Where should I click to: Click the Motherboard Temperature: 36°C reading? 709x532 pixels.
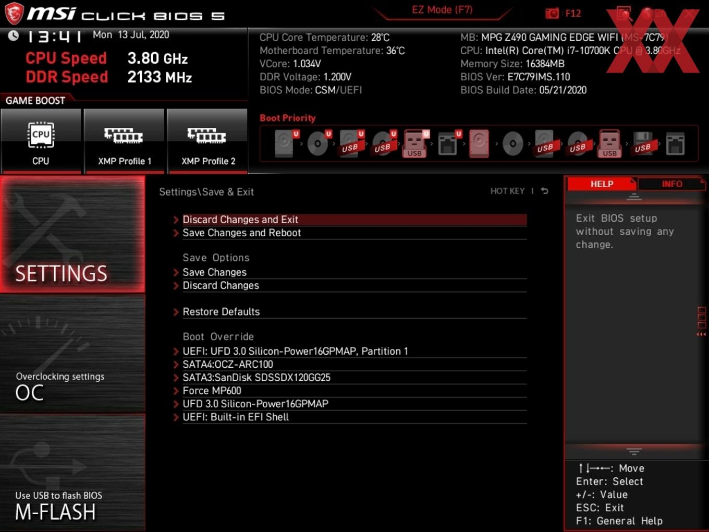point(332,51)
